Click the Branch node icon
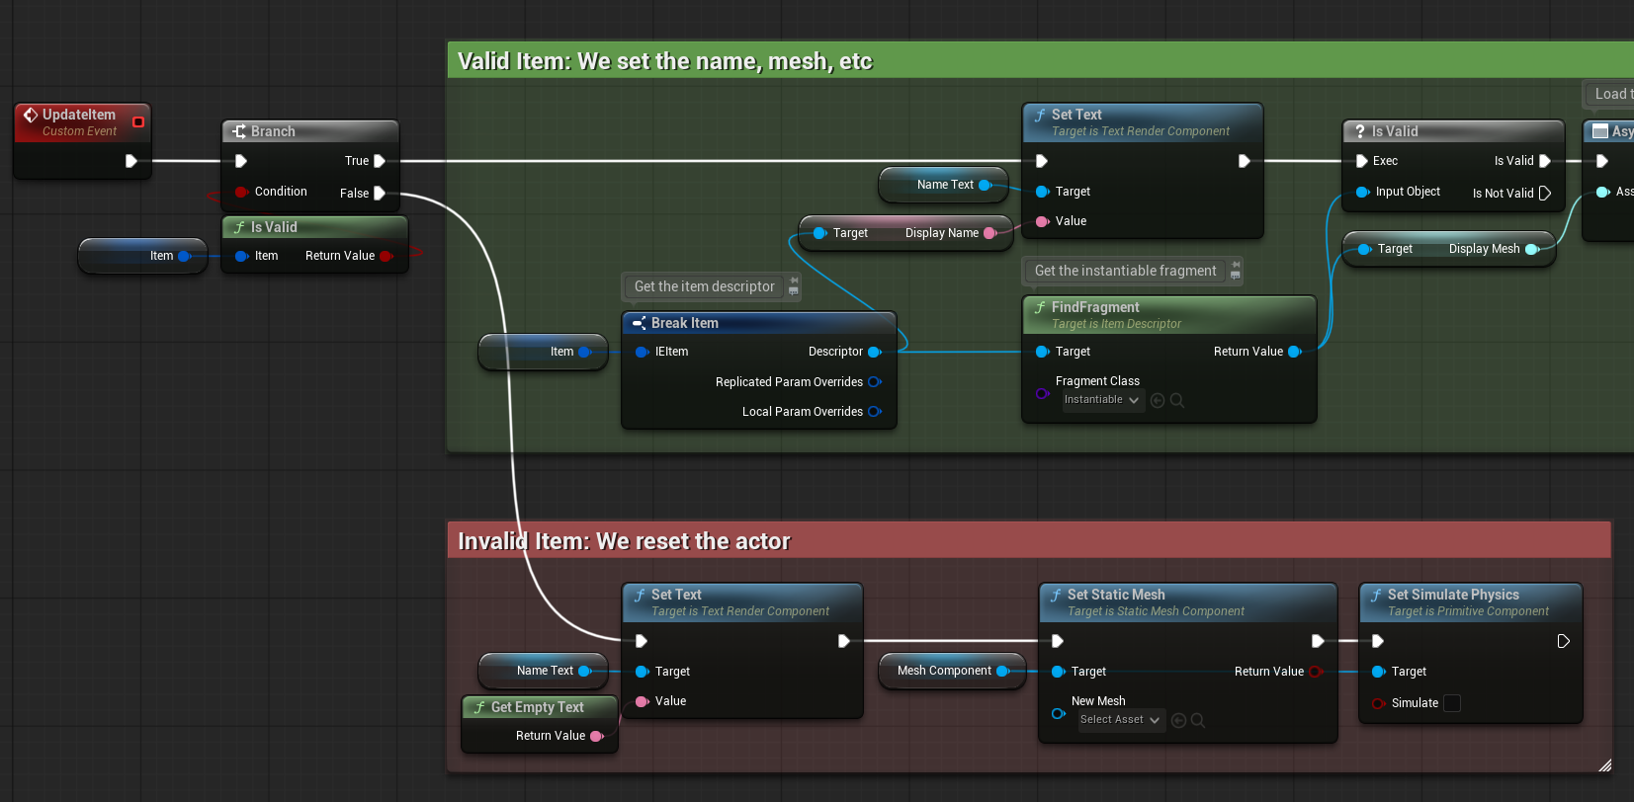 click(238, 131)
